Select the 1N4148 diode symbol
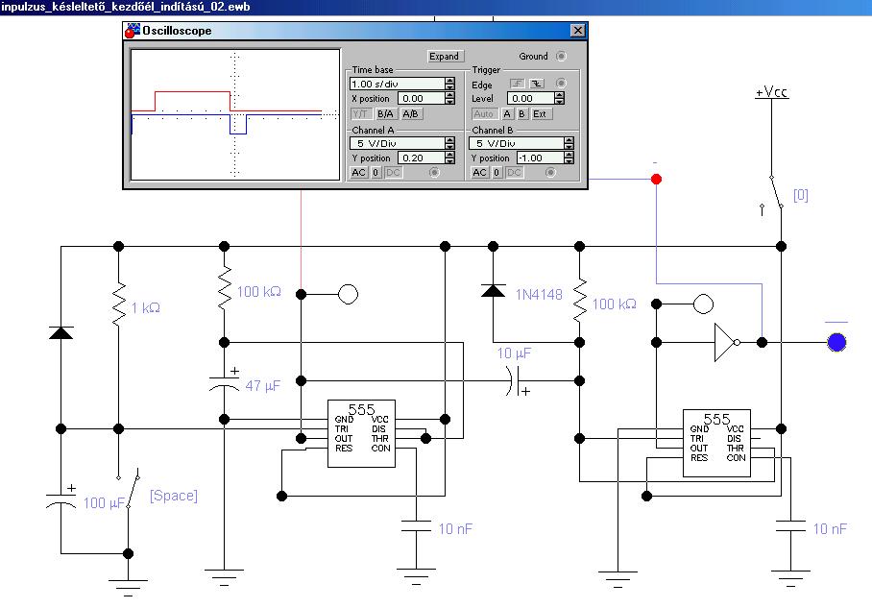This screenshot has width=872, height=608. (x=493, y=291)
